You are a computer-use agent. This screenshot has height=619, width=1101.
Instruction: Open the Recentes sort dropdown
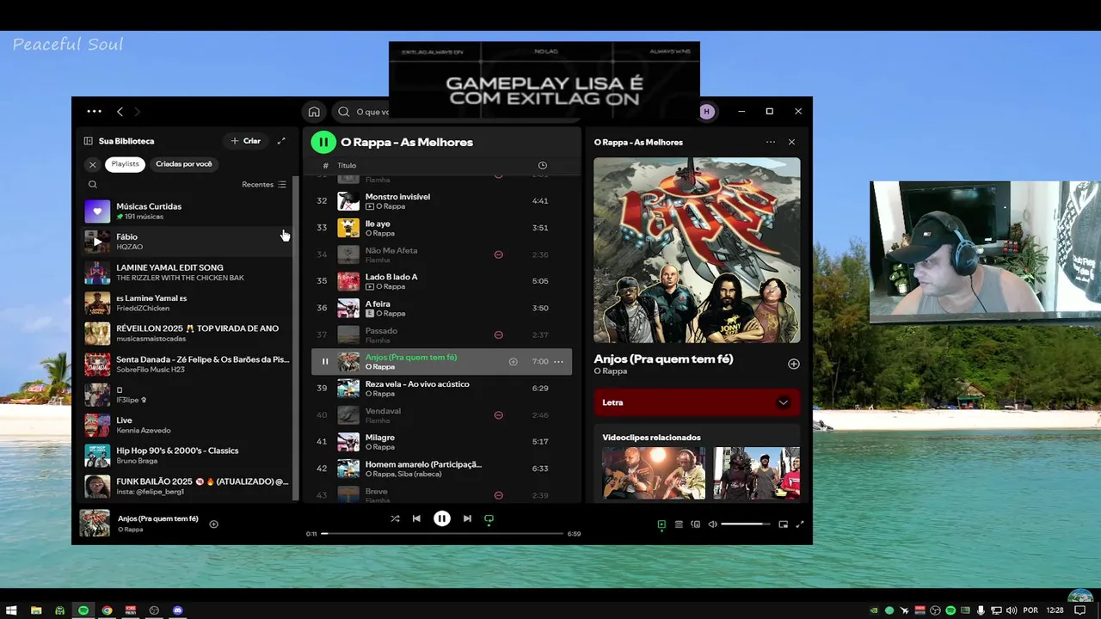[x=264, y=184]
